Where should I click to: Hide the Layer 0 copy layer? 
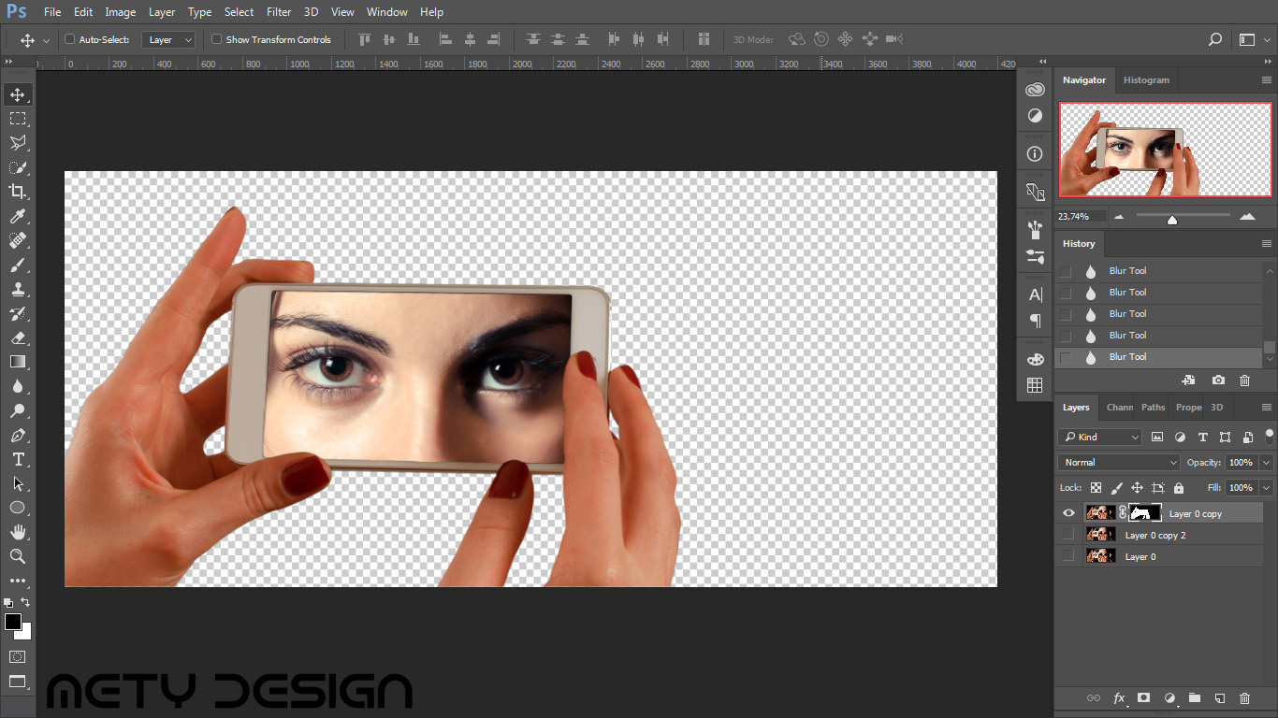(1068, 513)
